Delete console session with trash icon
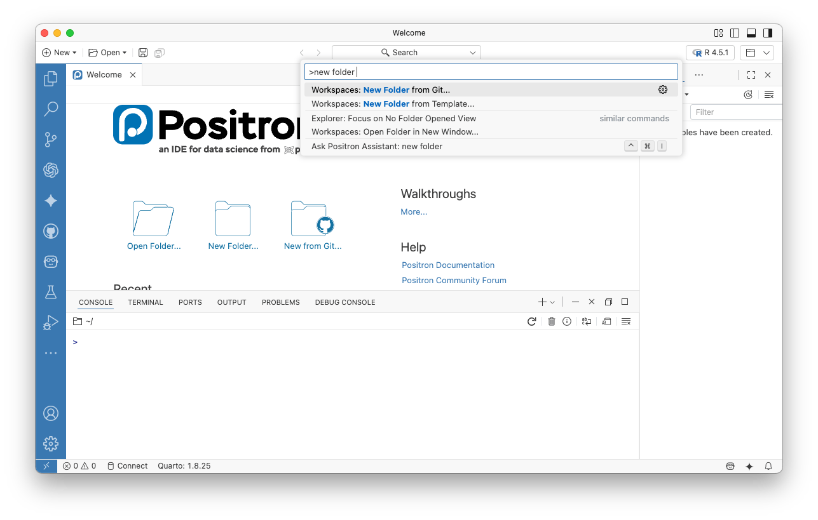This screenshot has height=520, width=818. click(x=552, y=321)
